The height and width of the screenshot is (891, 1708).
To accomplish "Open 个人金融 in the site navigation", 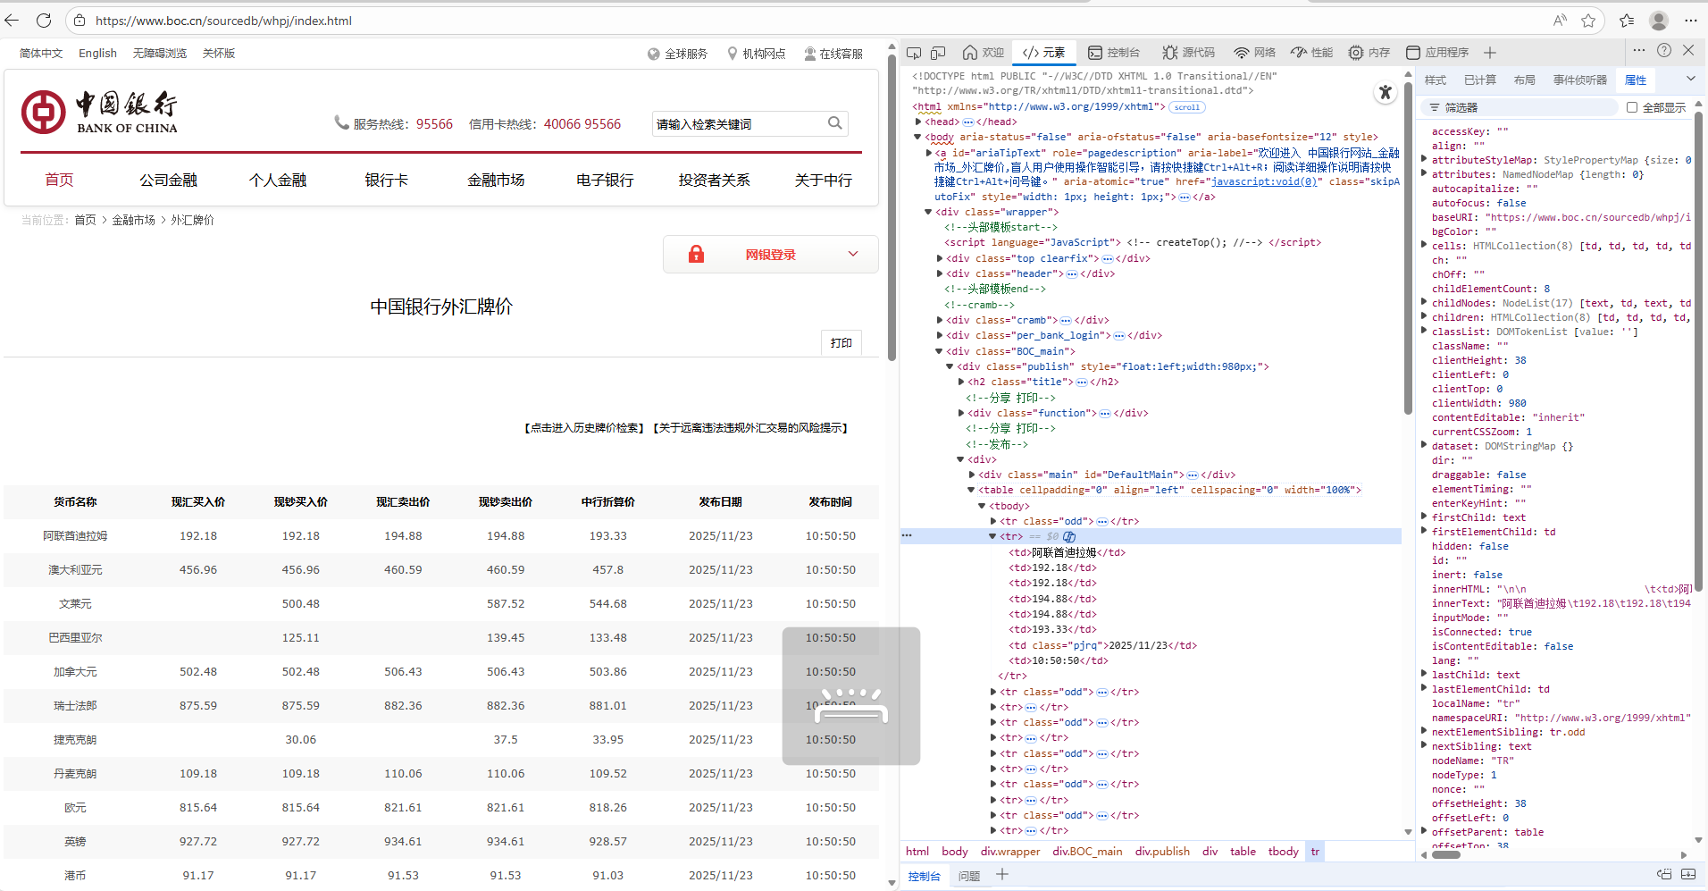I will [x=278, y=180].
